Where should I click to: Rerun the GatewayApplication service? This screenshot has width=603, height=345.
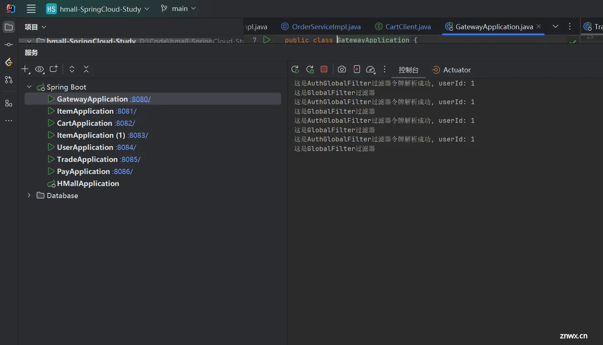point(295,69)
